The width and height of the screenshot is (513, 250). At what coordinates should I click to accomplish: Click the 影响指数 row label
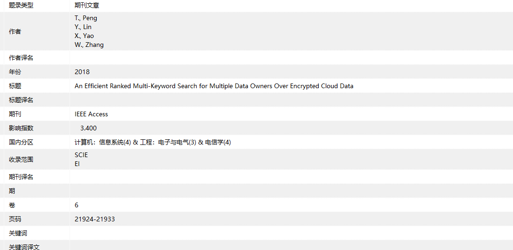tap(21, 129)
